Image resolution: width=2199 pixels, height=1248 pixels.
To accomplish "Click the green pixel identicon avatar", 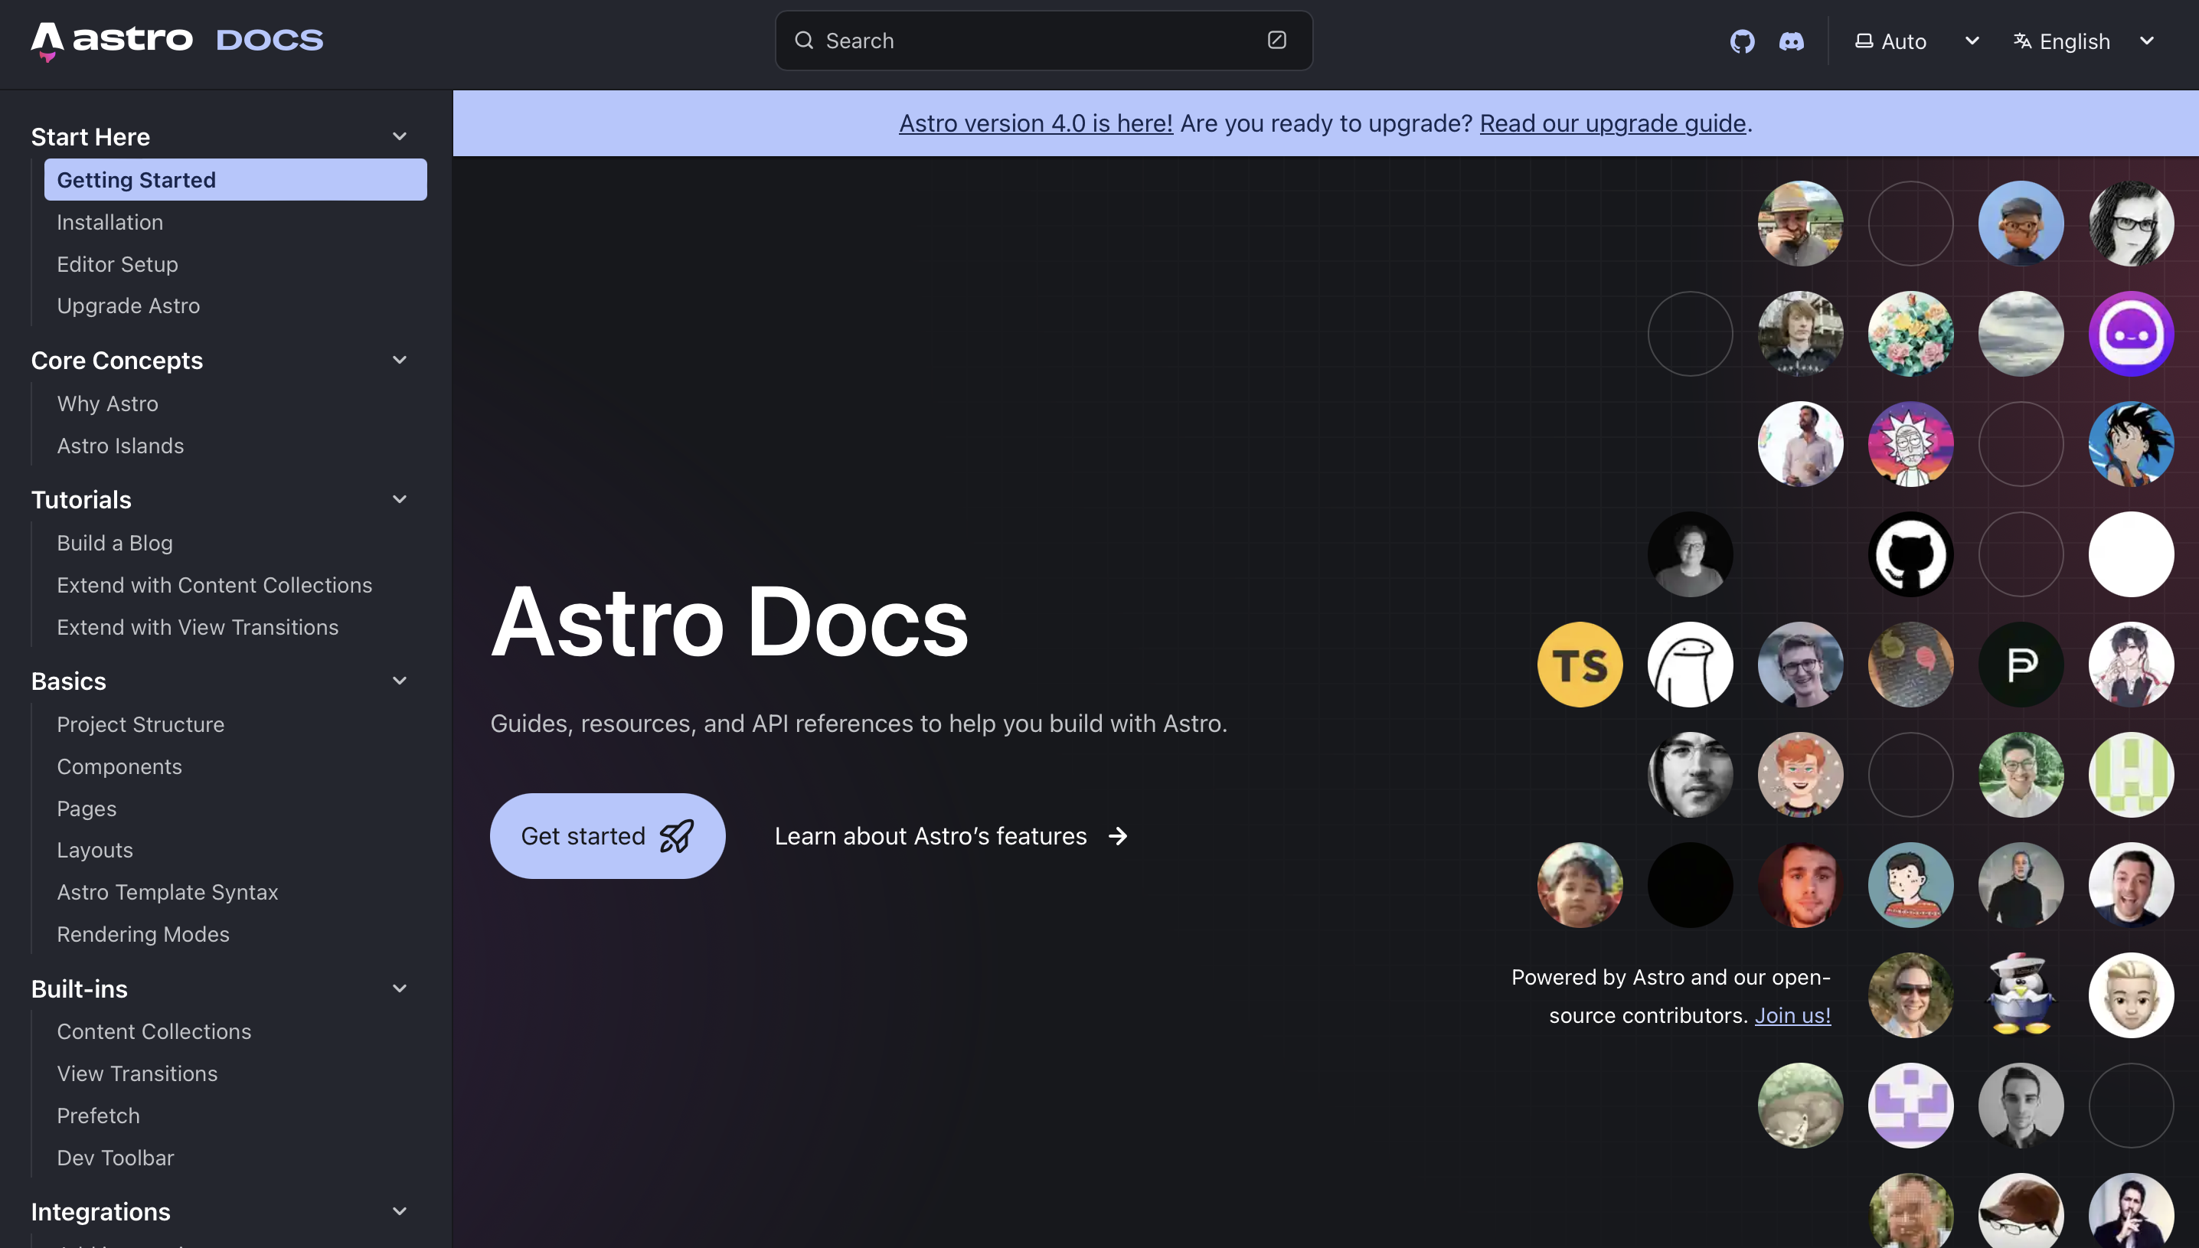I will click(x=2130, y=774).
